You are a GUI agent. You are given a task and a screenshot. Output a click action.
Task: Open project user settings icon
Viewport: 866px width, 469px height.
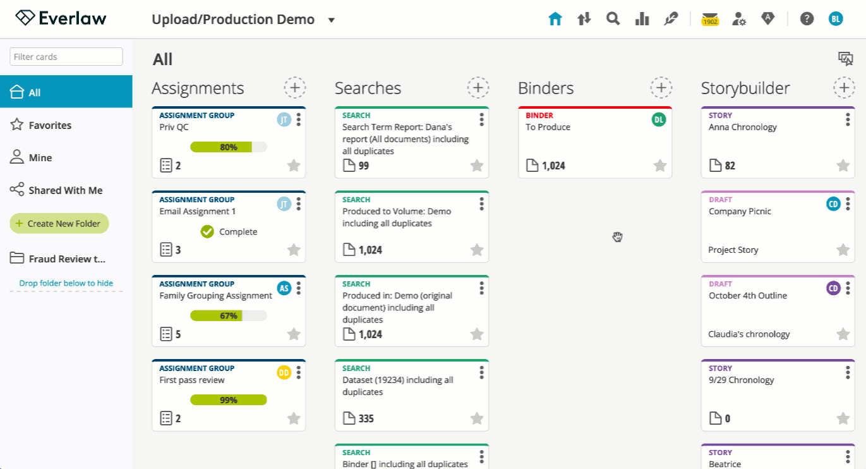[x=739, y=19]
